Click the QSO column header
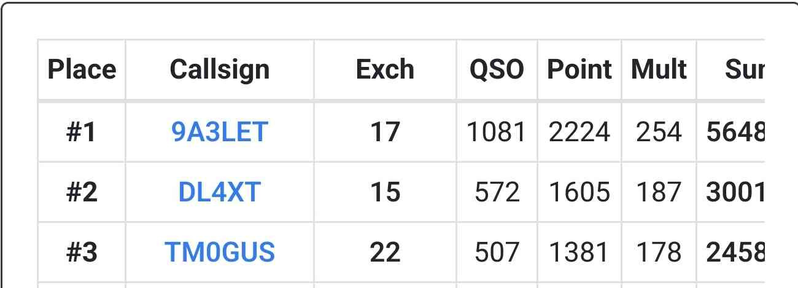Viewport: 798px width, 288px height. (x=497, y=70)
